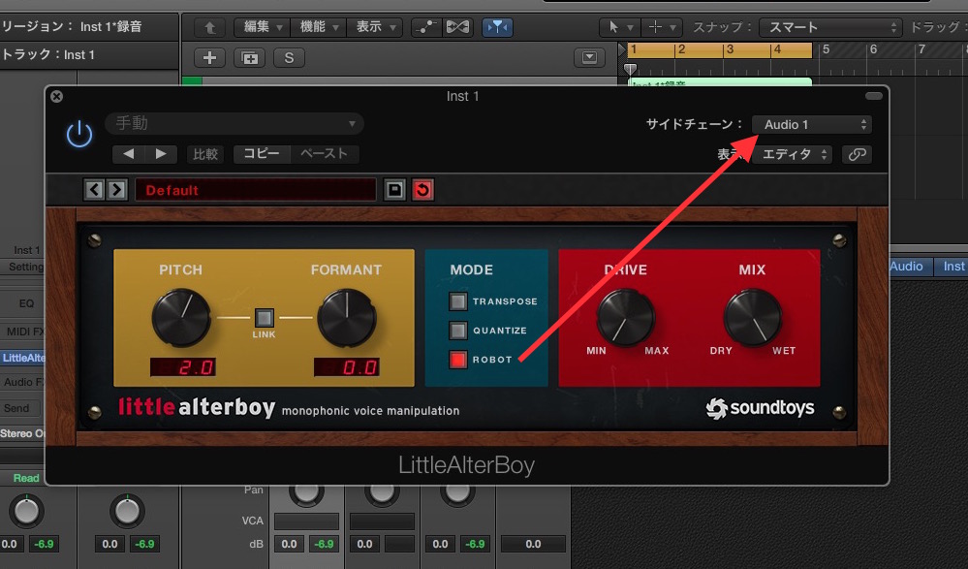Click the PITCH knob
968x569 pixels.
point(181,318)
